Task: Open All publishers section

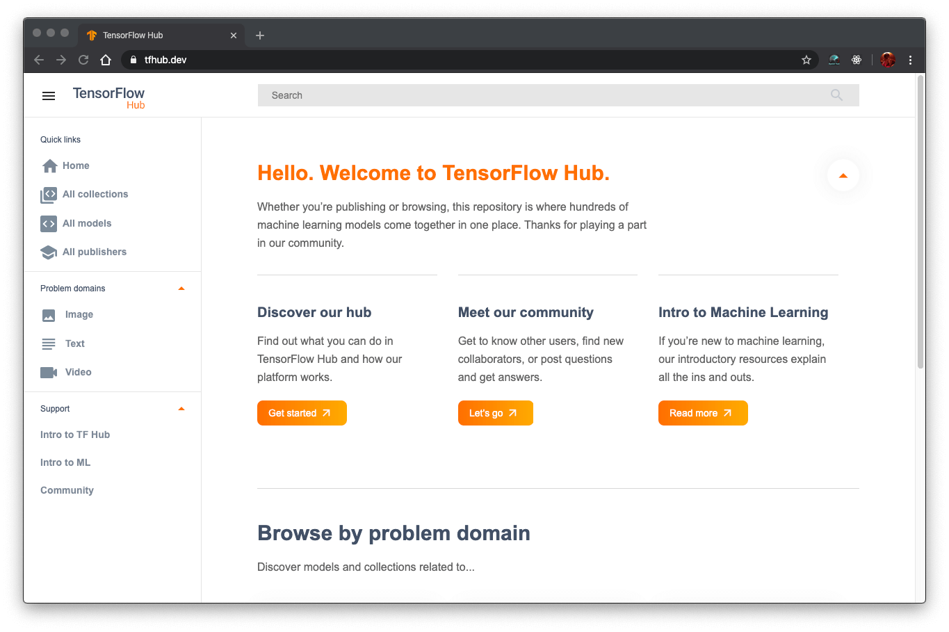Action: (93, 252)
